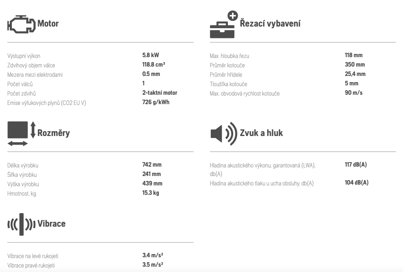Click the Hmotnost, kg label

pos(22,194)
